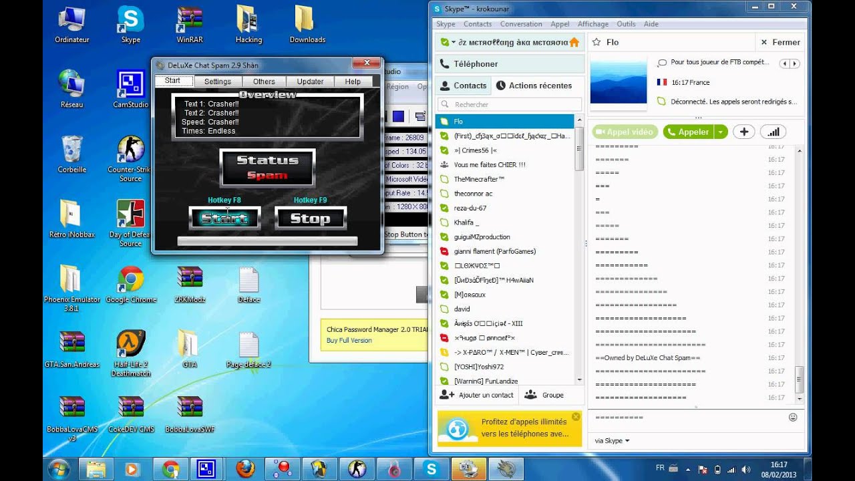Launch Google Chrome from desktop
Image resolution: width=855 pixels, height=481 pixels.
[131, 285]
